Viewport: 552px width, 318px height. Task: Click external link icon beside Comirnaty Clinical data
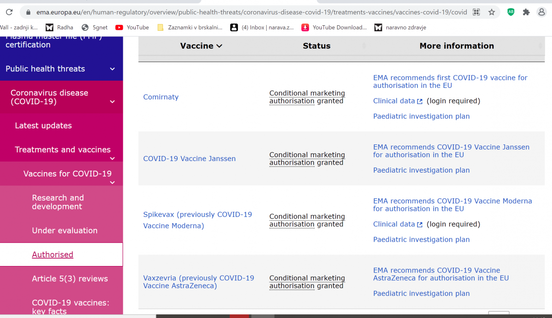point(420,101)
